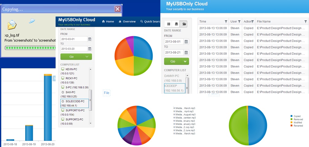Close the Copying dialog window

pos(117,9)
